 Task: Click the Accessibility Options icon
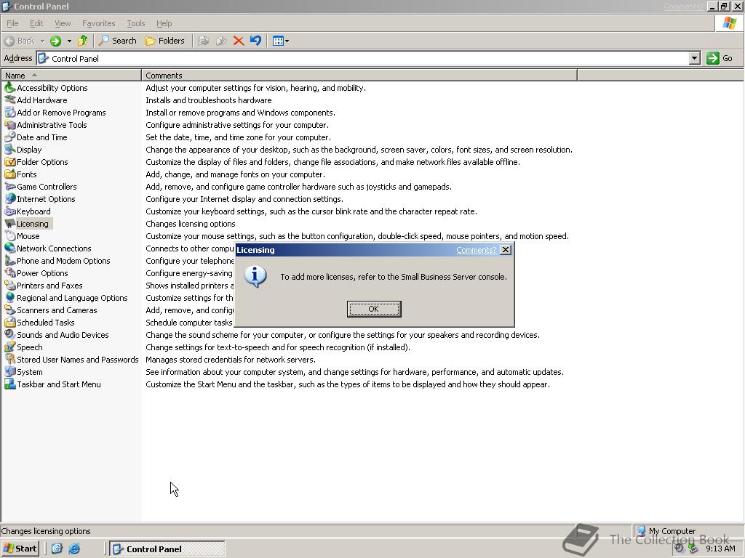[x=9, y=88]
